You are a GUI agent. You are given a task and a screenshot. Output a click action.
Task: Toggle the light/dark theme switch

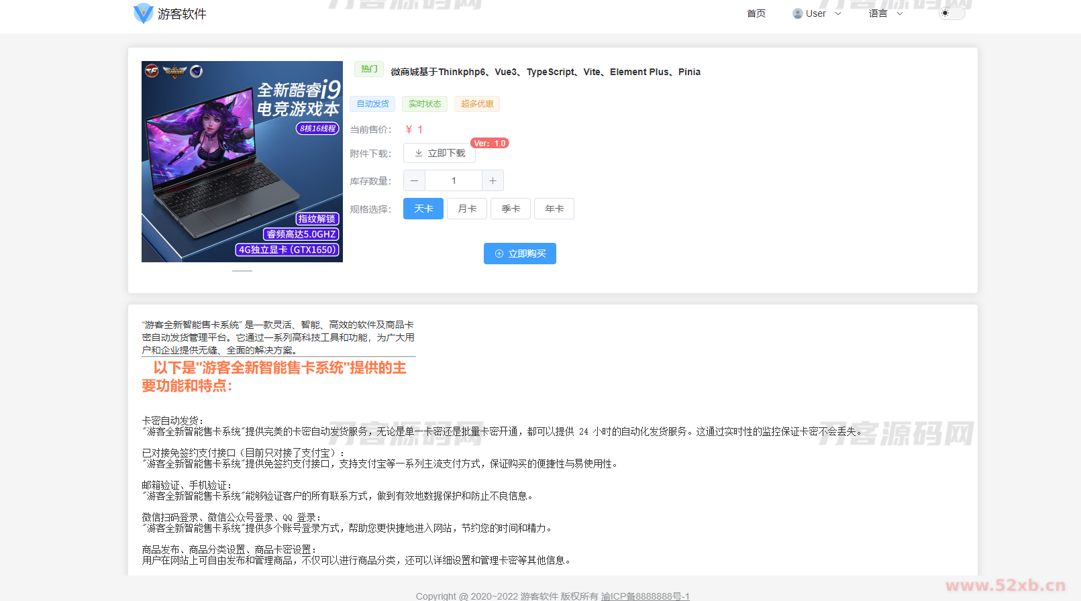tap(951, 13)
